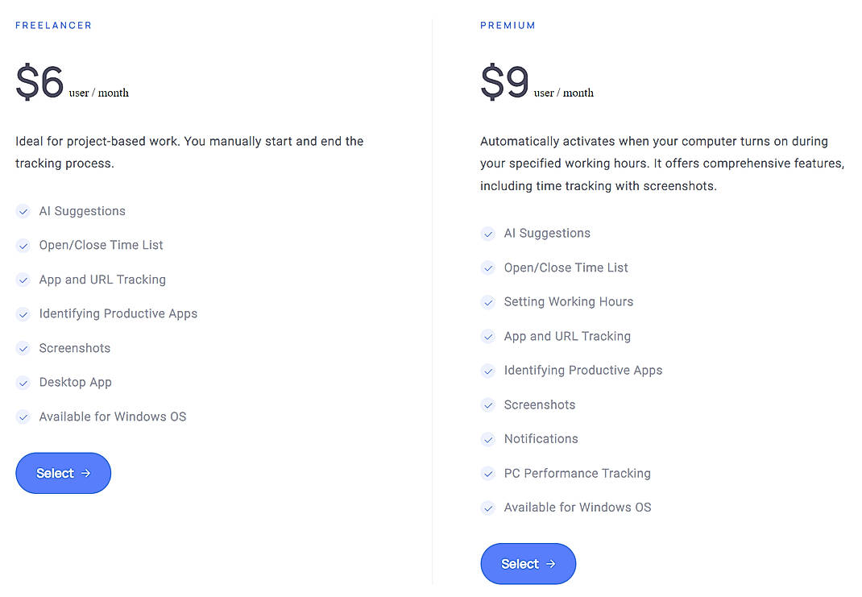The image size is (862, 597).
Task: Click the Premium plan description paragraph
Action: point(661,163)
